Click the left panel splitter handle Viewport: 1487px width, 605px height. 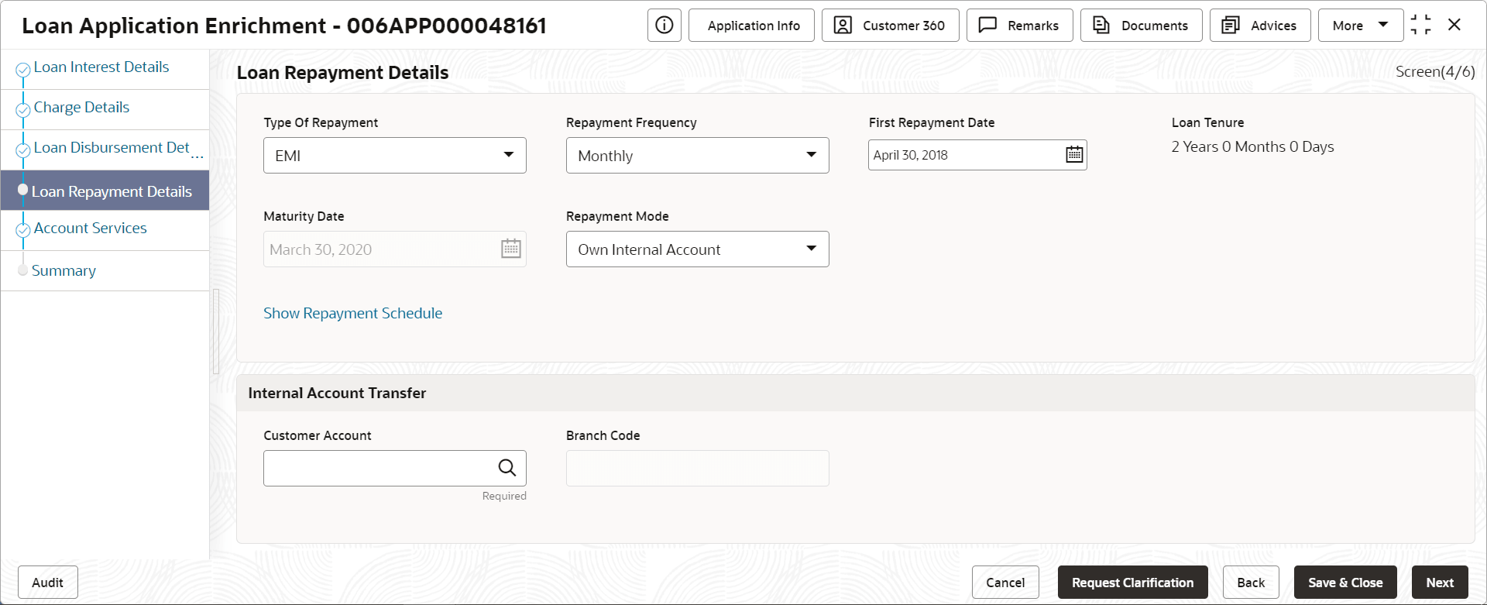[x=216, y=332]
